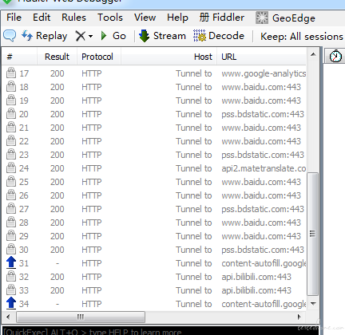Select pss.bdstatic.com:443 URL in session 20
Screen dimensions: 345x335
point(263,114)
